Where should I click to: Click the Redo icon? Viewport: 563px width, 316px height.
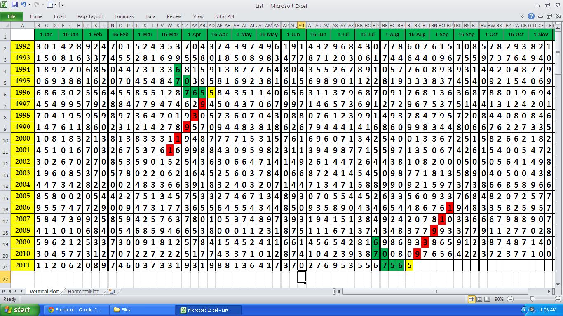click(x=36, y=4)
